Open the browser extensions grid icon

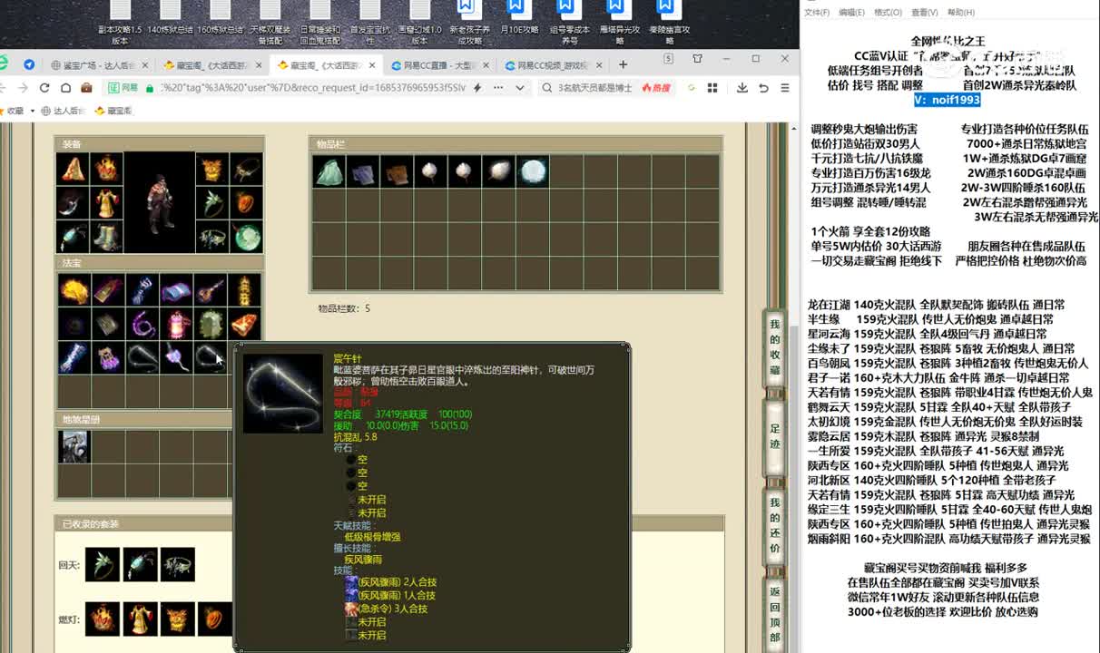pos(712,88)
